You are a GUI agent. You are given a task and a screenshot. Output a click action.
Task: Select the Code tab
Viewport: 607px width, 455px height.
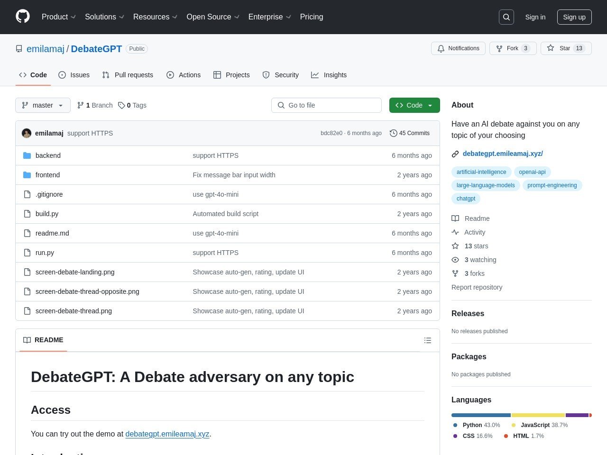(33, 75)
